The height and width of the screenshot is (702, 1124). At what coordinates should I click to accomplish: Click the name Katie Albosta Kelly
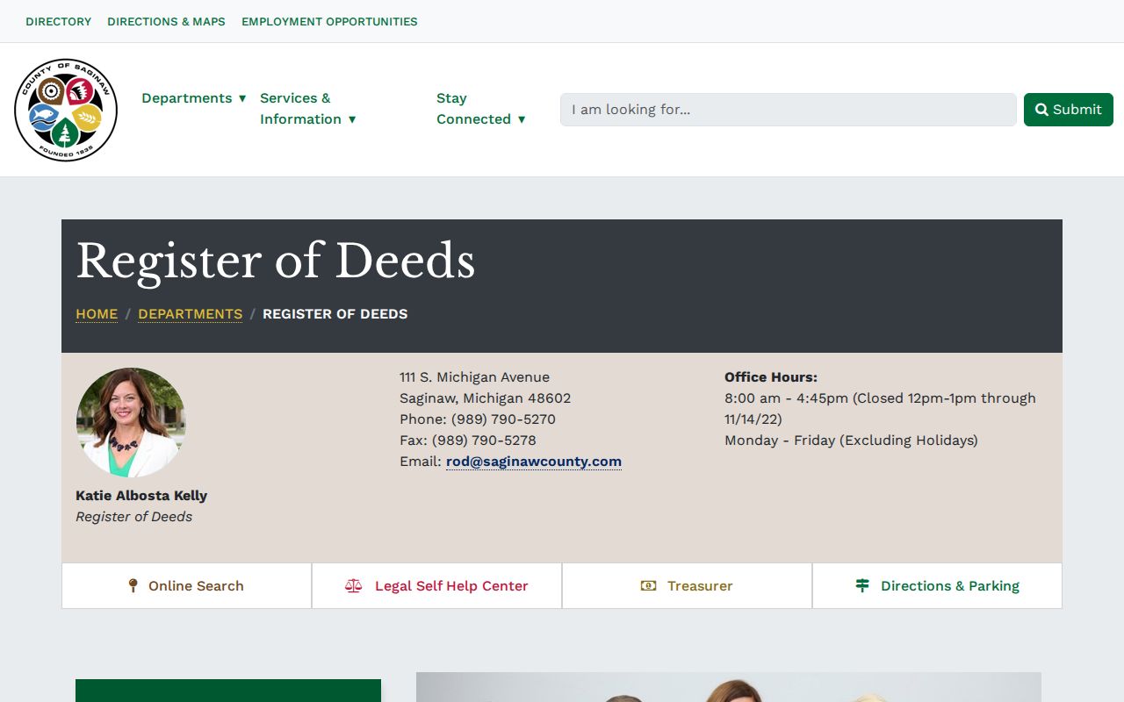(x=141, y=496)
